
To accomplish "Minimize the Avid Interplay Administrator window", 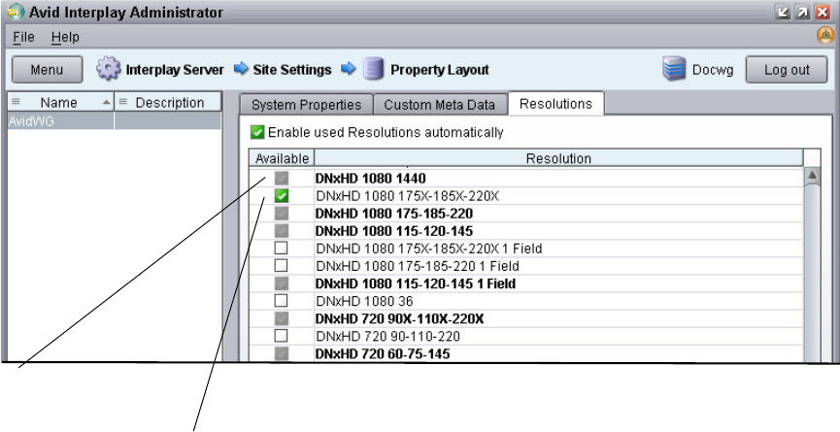I will point(784,12).
